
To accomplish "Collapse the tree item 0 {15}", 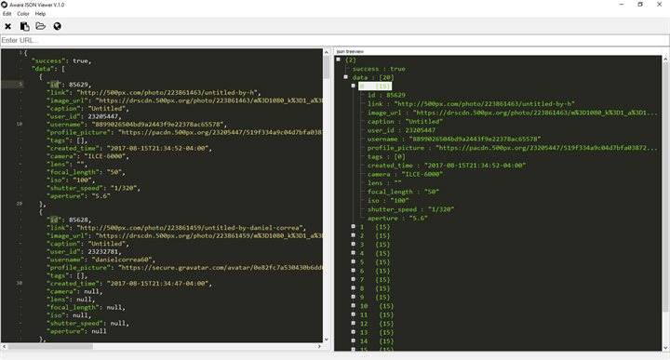I will coord(354,86).
